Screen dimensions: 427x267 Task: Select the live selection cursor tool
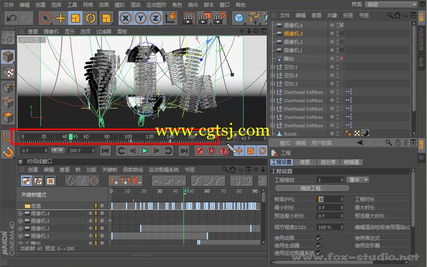(x=45, y=18)
